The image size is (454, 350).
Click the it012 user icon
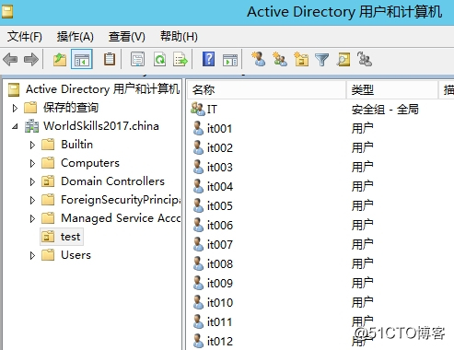198,341
